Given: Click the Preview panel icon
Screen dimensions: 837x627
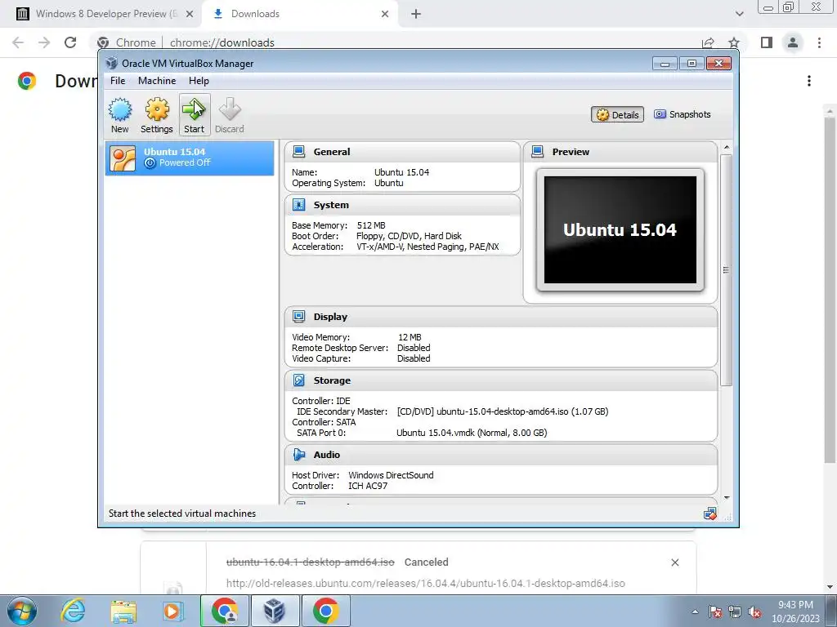Looking at the screenshot, I should pos(538,152).
